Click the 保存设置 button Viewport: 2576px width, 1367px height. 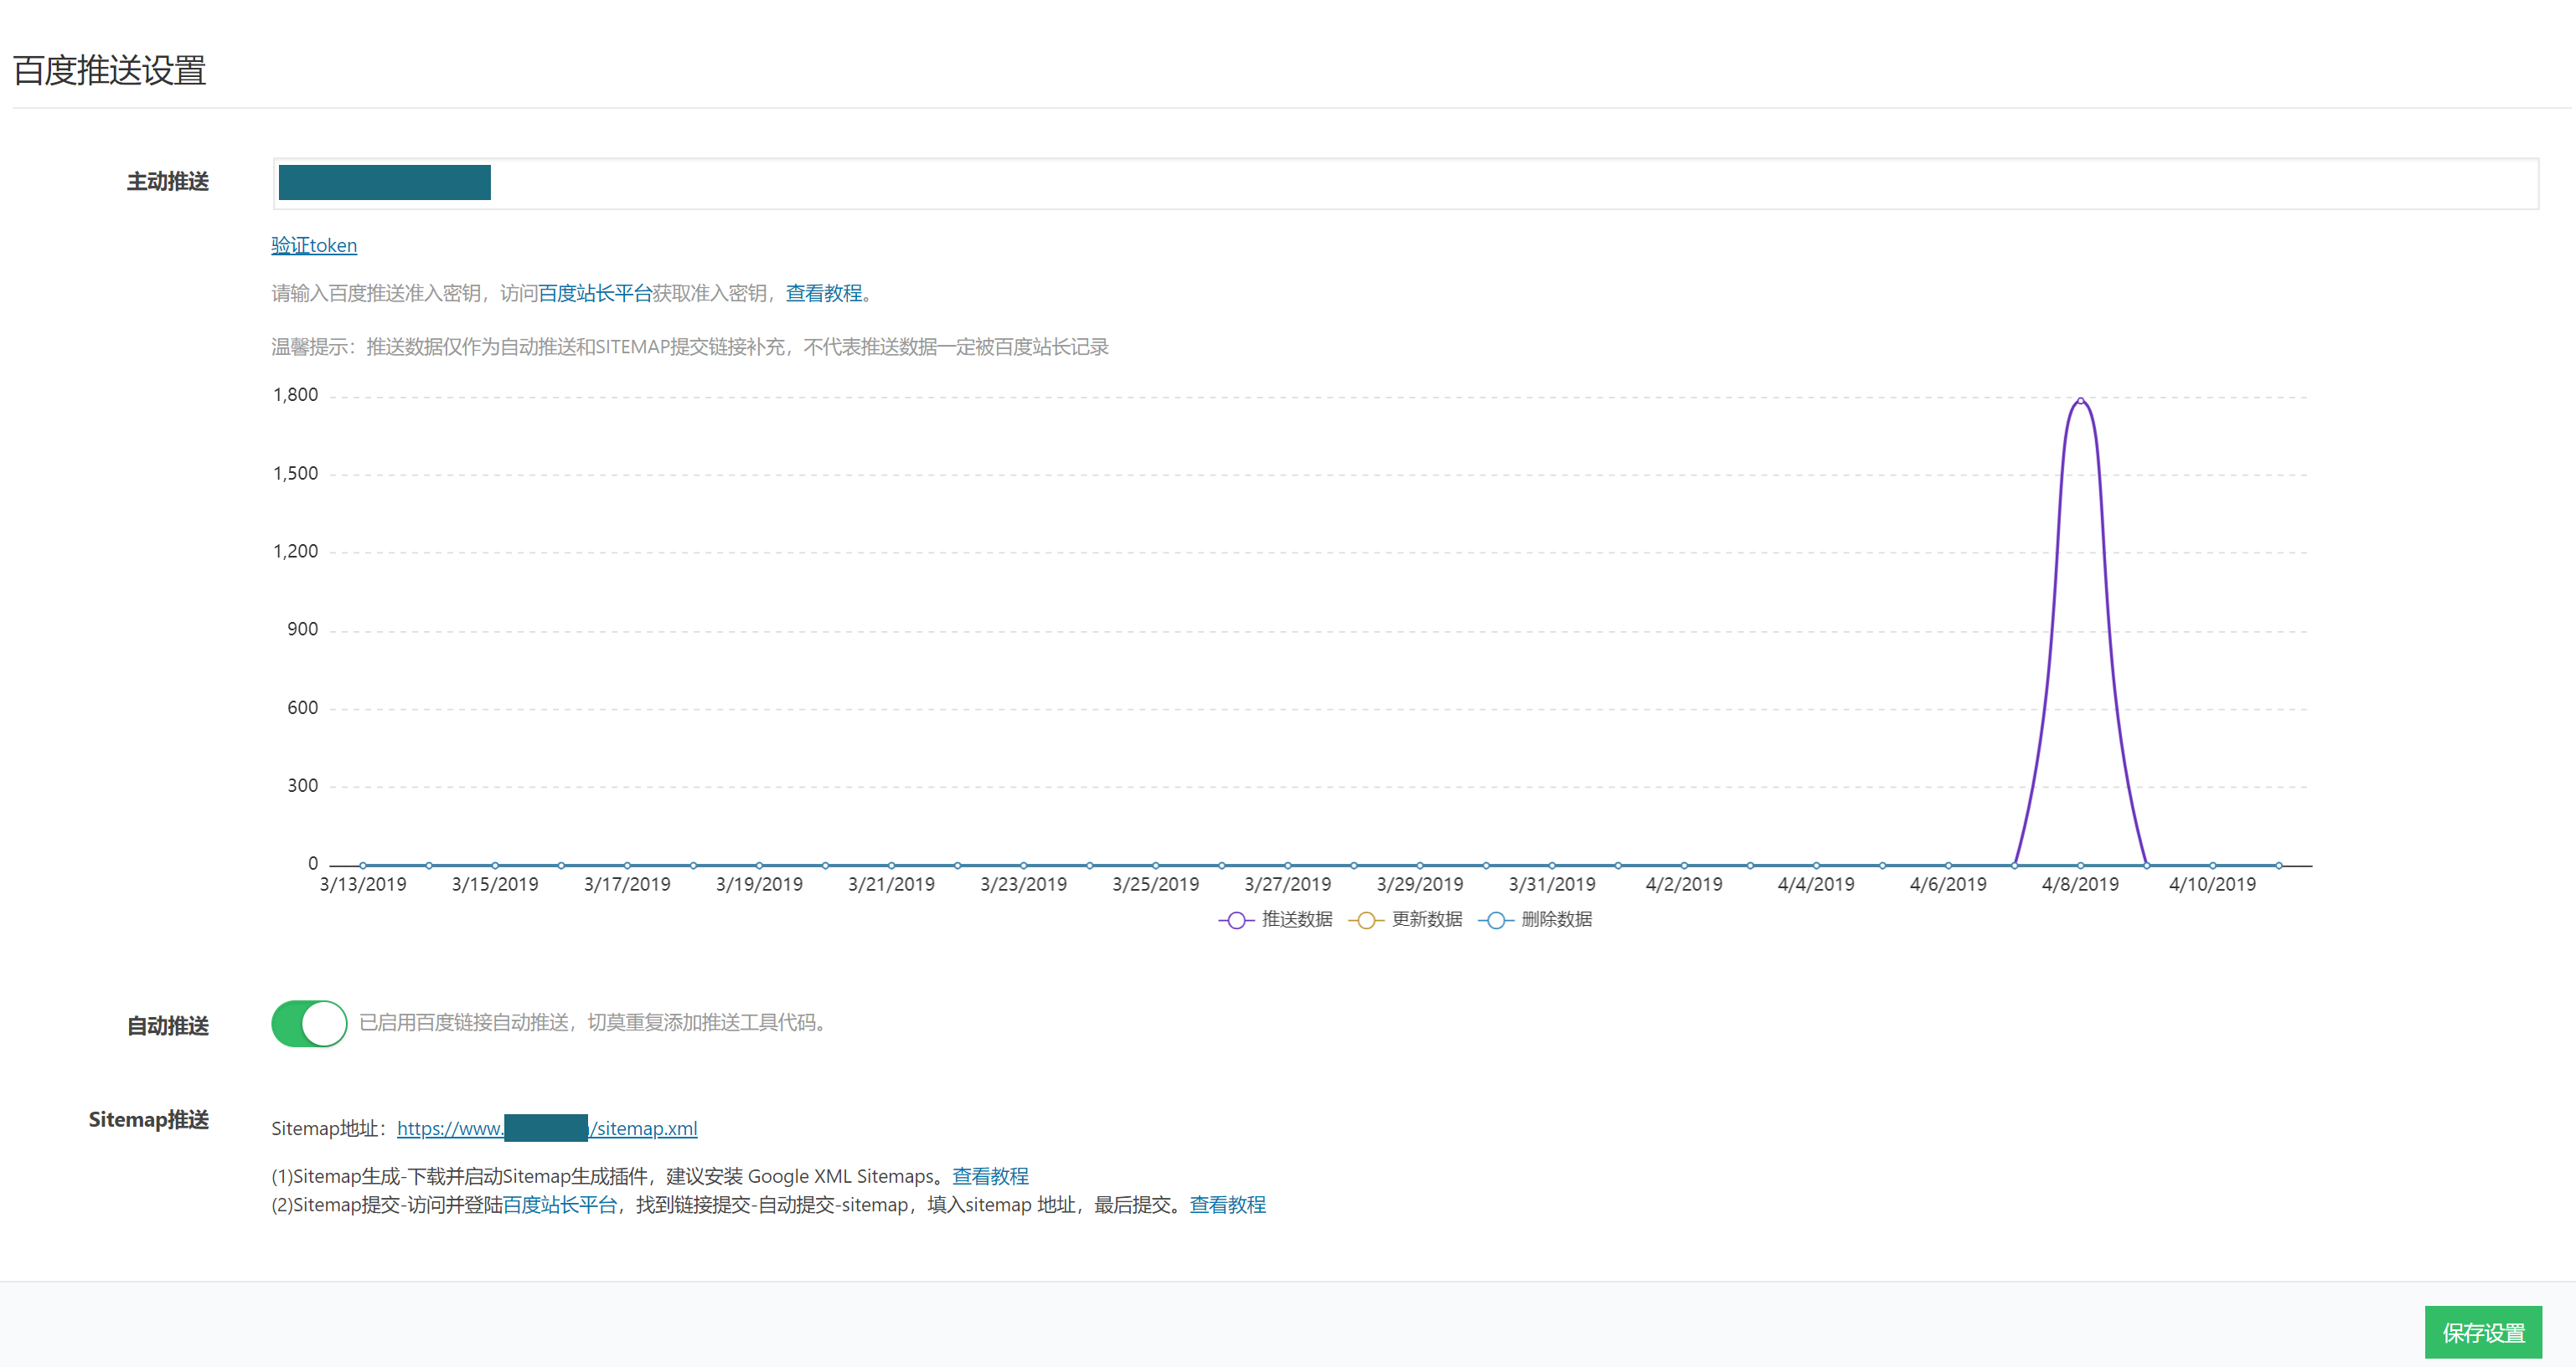pyautogui.click(x=2483, y=1332)
